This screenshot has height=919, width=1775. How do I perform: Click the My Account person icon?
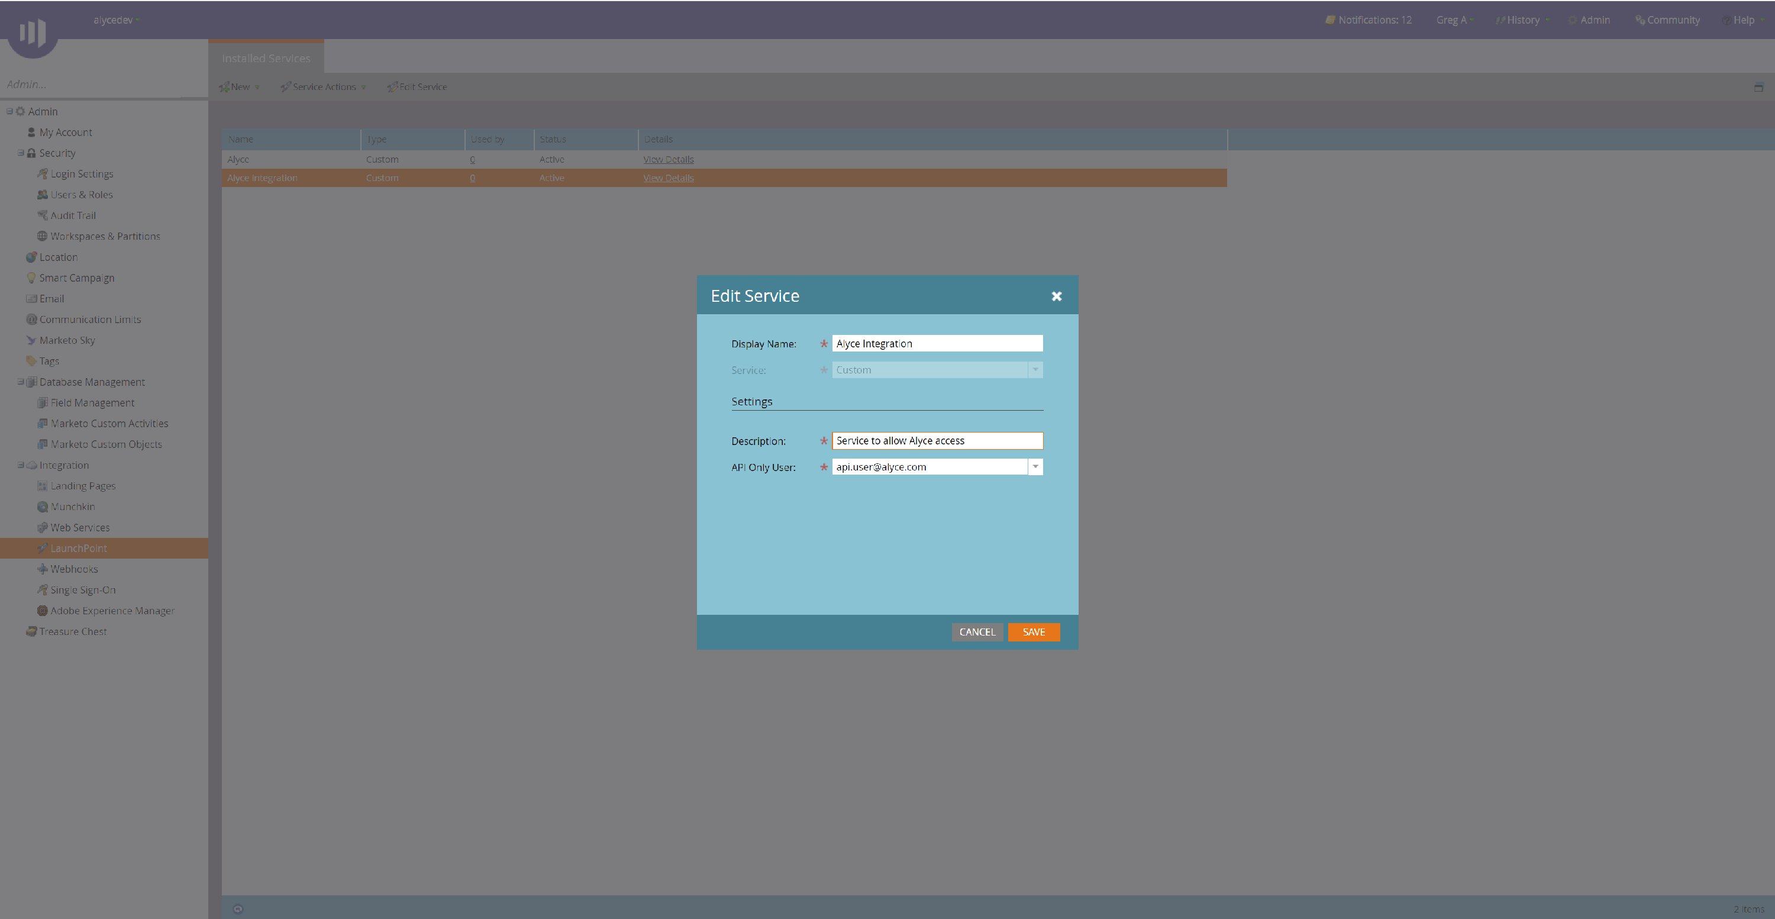pyautogui.click(x=31, y=133)
